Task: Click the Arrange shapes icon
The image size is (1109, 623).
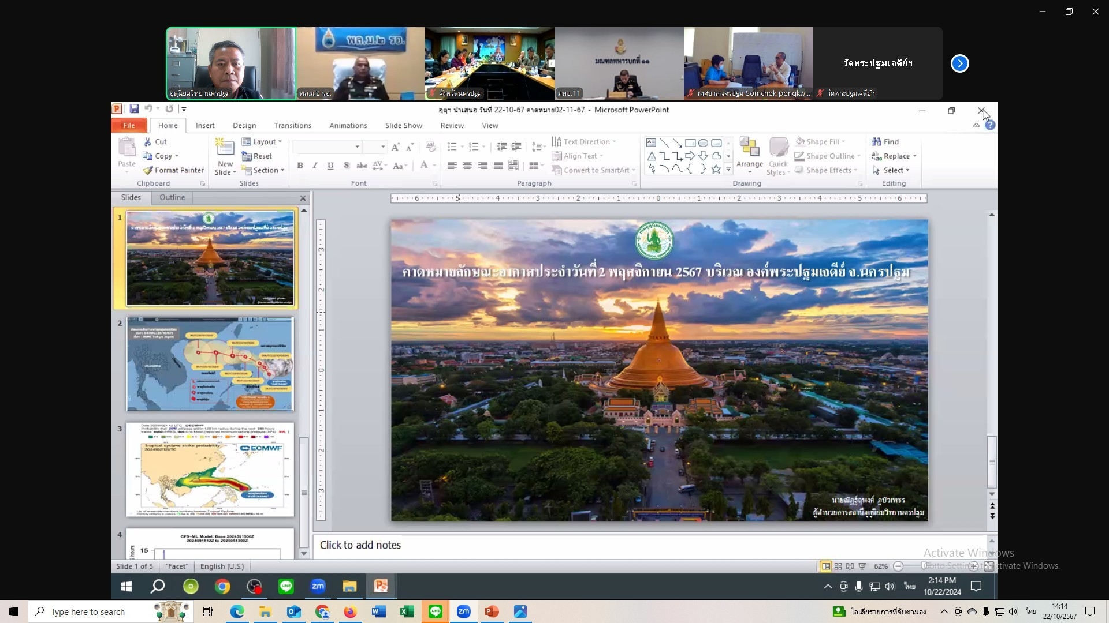Action: [x=749, y=148]
